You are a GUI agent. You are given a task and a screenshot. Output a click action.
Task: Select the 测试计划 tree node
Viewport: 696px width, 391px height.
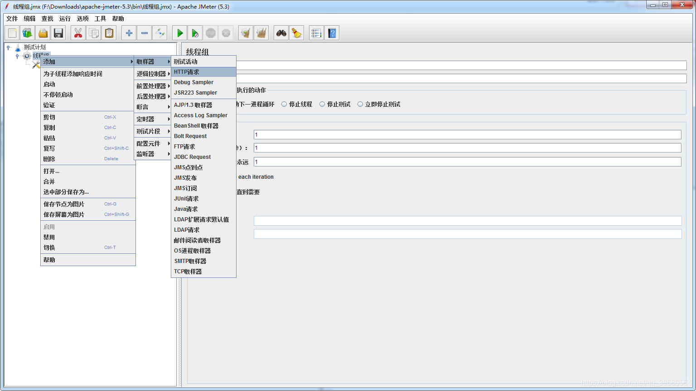coord(34,47)
